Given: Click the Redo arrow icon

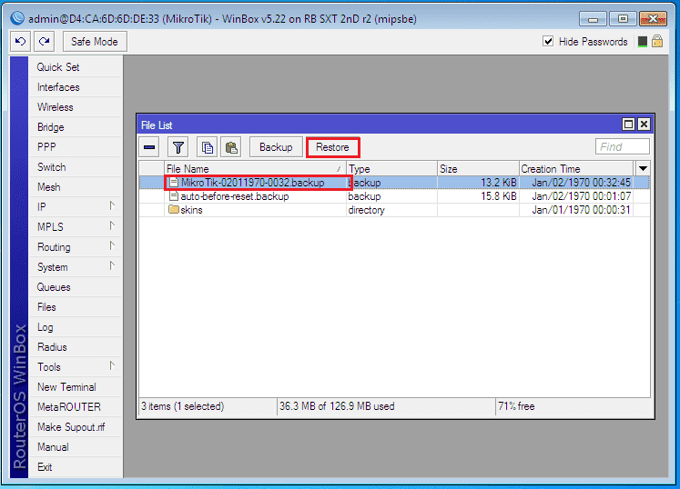Looking at the screenshot, I should tap(44, 42).
